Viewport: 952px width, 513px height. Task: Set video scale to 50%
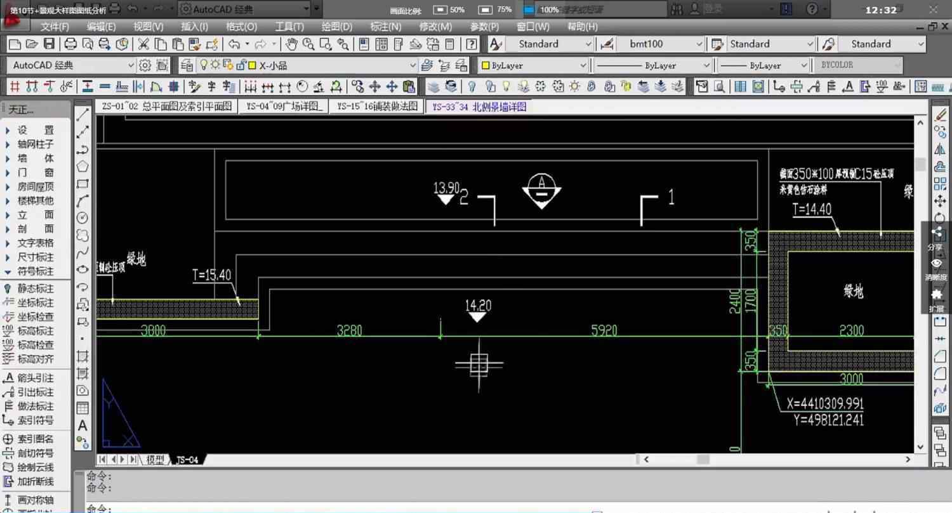[x=449, y=10]
